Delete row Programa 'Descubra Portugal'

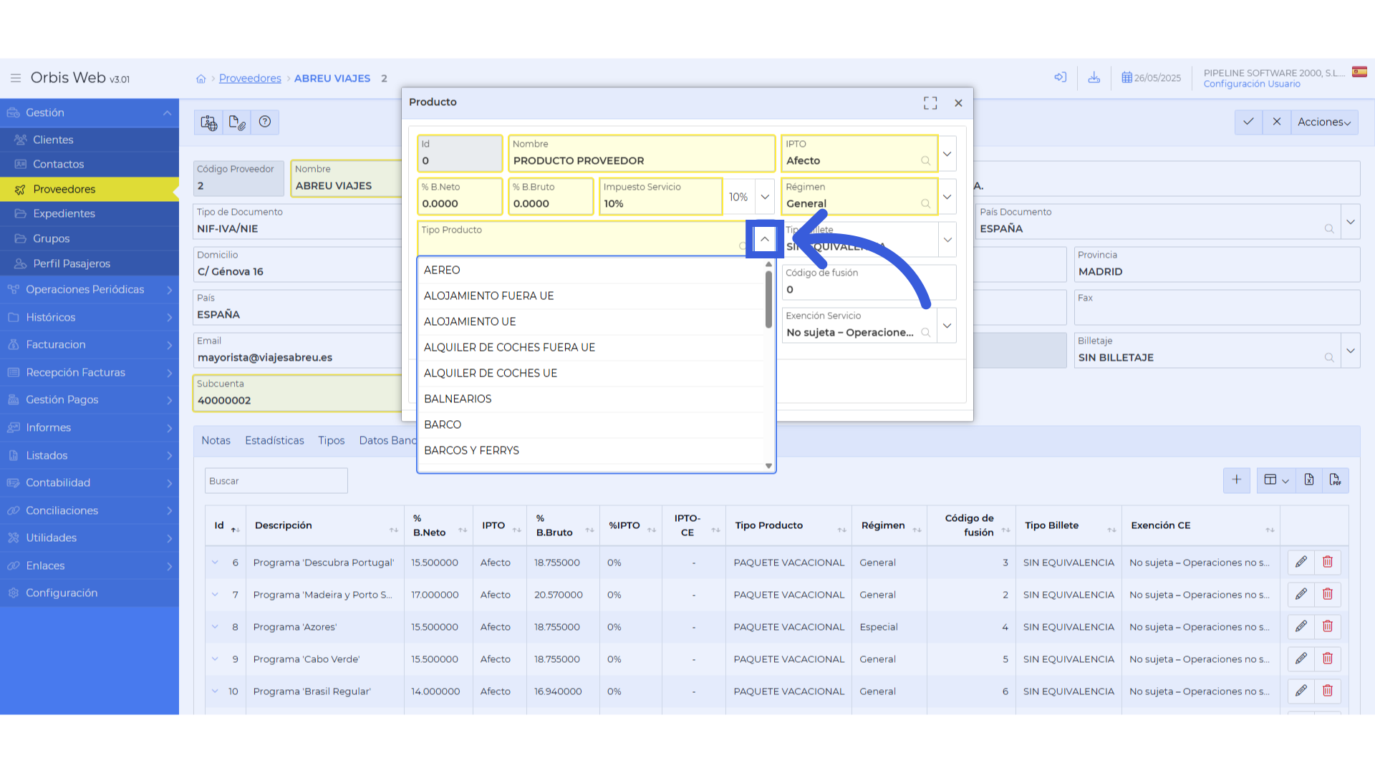click(x=1328, y=562)
